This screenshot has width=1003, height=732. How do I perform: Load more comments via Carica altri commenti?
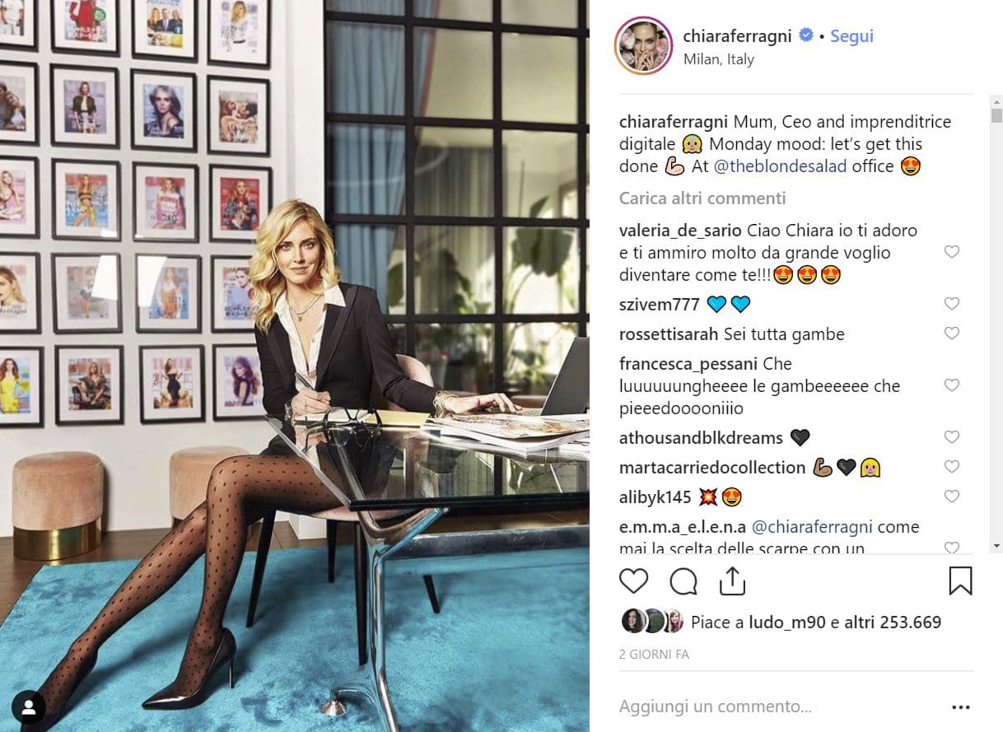702,198
